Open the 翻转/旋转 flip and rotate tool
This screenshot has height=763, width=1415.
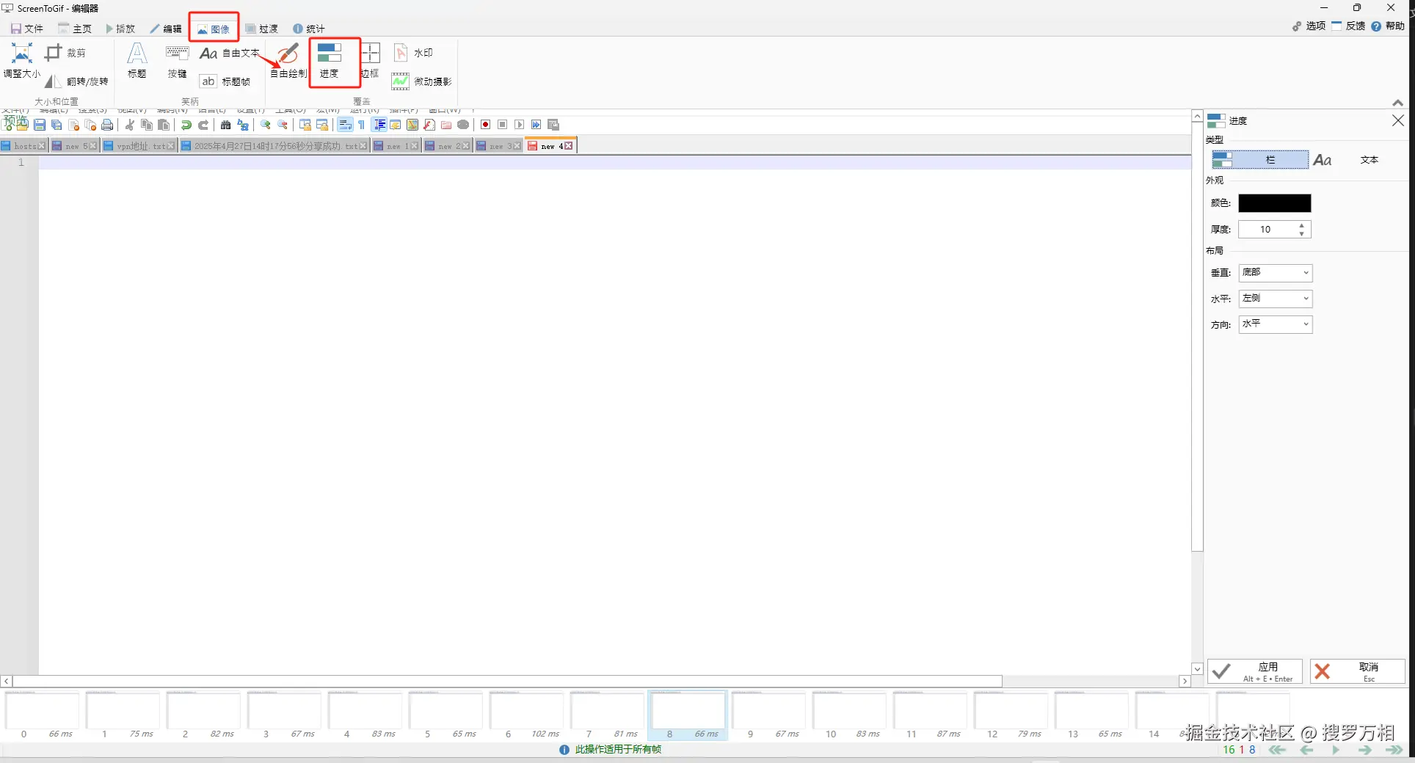pyautogui.click(x=76, y=81)
